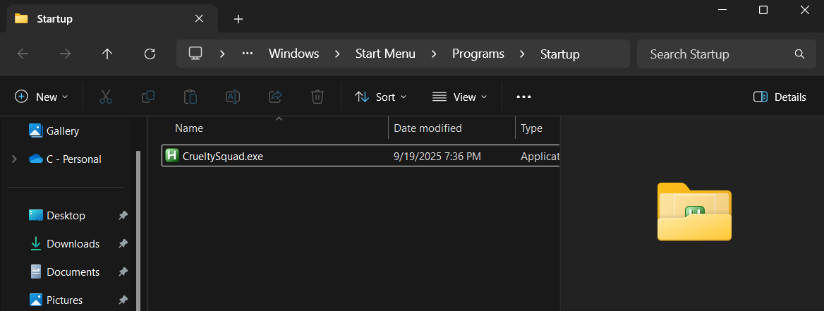Click the New button
The width and height of the screenshot is (824, 311).
coord(42,97)
